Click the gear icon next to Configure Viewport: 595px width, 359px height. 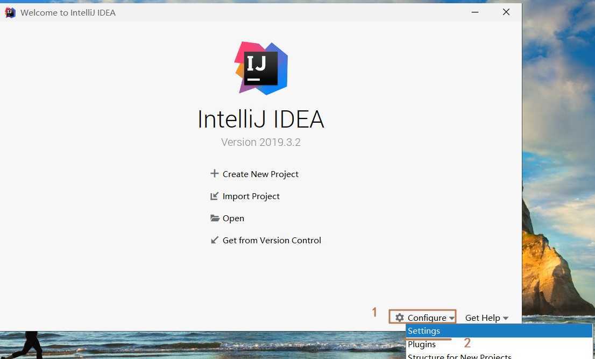point(400,317)
